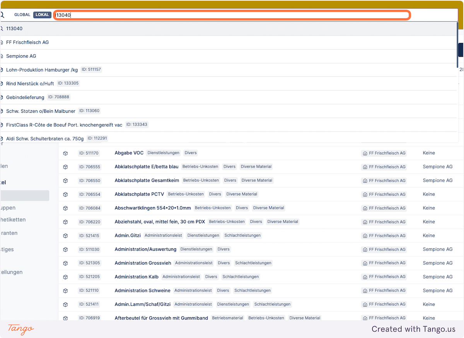Click the Administrationsleist tag on Administration Schweine
464x338 pixels.
coord(193,290)
